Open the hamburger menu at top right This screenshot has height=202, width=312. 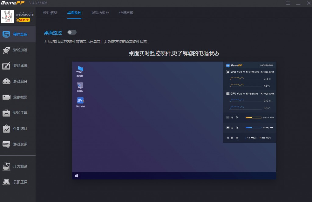click(x=288, y=3)
